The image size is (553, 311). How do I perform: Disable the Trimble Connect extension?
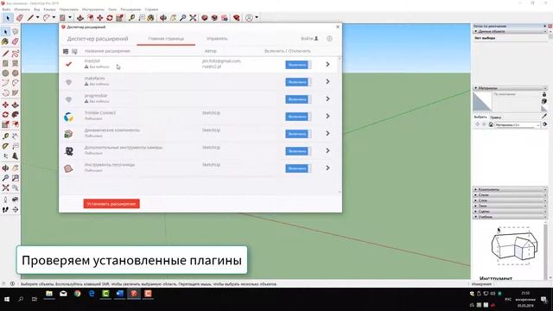point(298,117)
